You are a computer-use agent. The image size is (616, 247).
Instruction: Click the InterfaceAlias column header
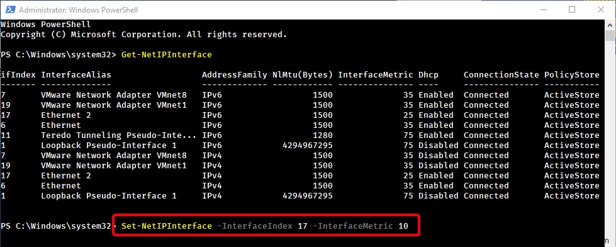[76, 75]
